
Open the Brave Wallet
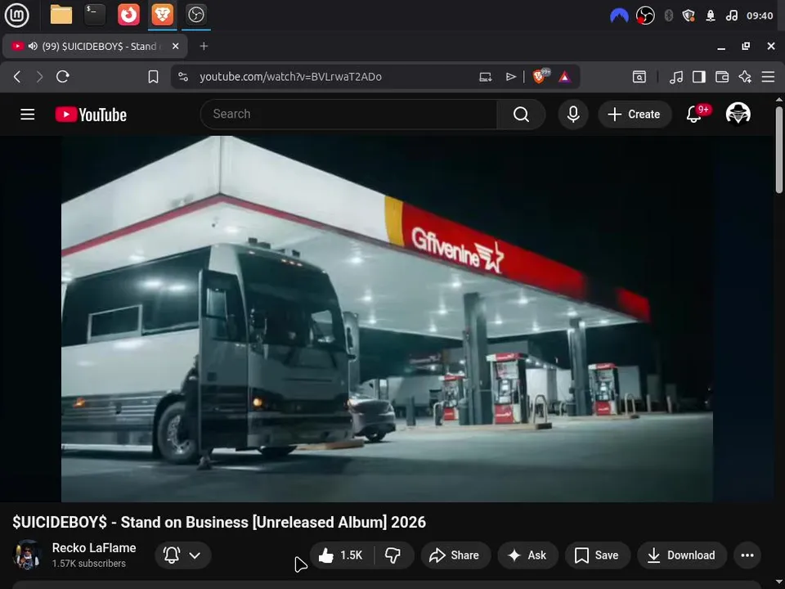(x=722, y=77)
